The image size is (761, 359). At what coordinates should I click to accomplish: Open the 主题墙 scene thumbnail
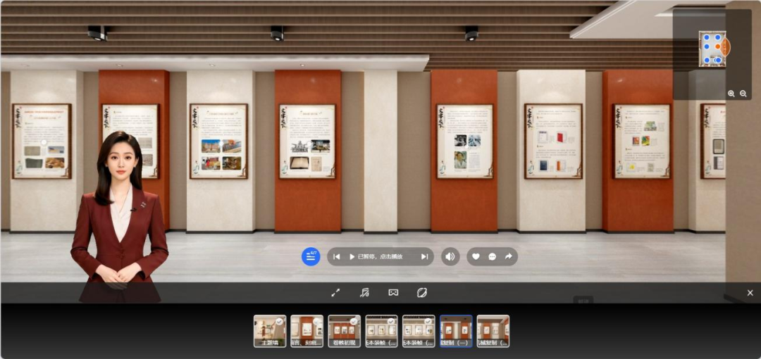[270, 332]
